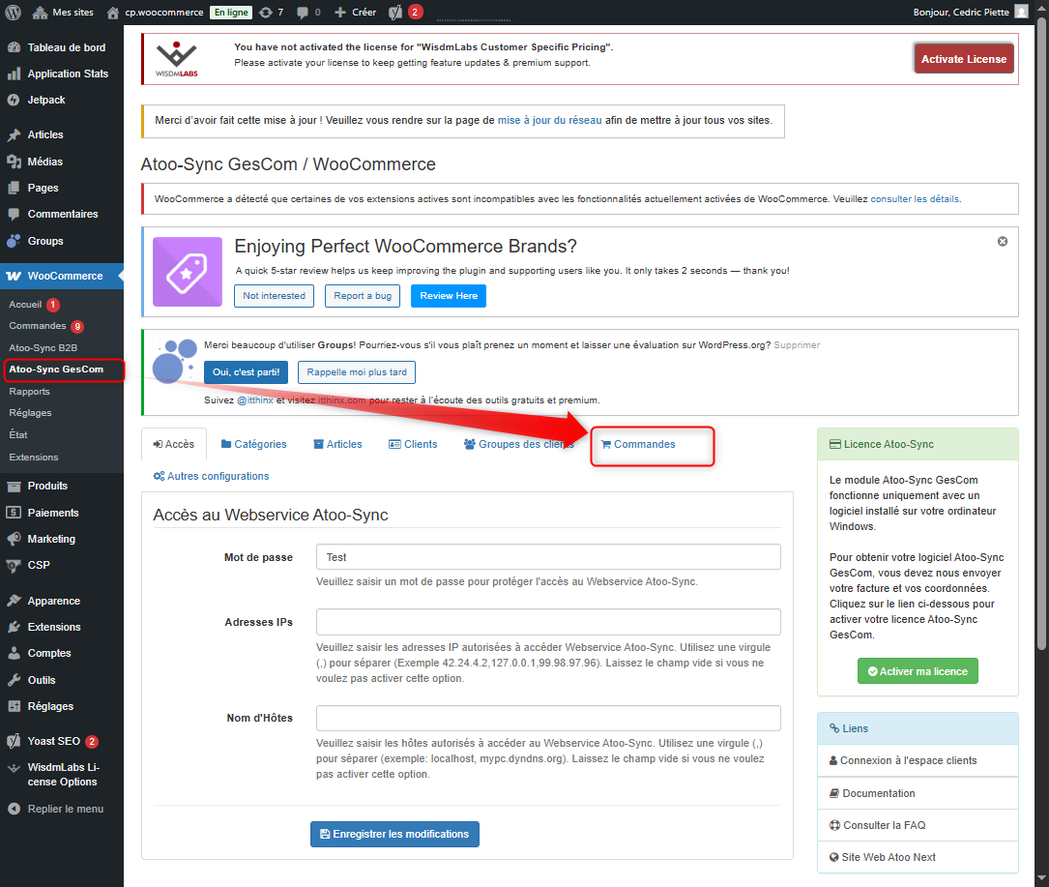Focus the Adresses IPs field
Image resolution: width=1049 pixels, height=887 pixels.
click(x=548, y=622)
